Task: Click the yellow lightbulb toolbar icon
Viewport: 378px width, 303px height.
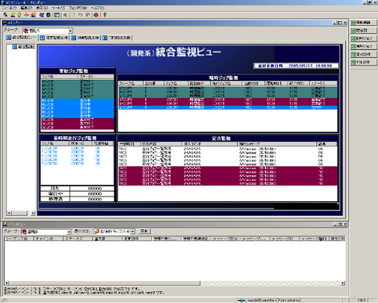Action: click(x=20, y=15)
